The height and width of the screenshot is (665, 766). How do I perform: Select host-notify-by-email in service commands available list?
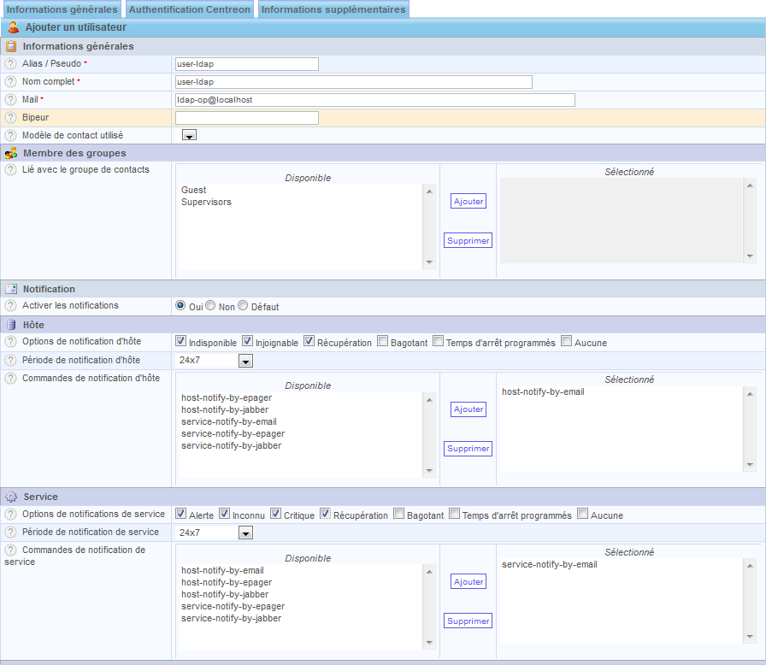pos(222,570)
